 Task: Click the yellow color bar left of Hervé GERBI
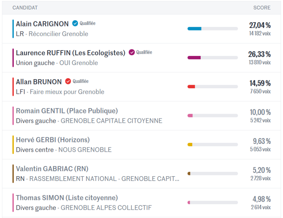point(13,145)
